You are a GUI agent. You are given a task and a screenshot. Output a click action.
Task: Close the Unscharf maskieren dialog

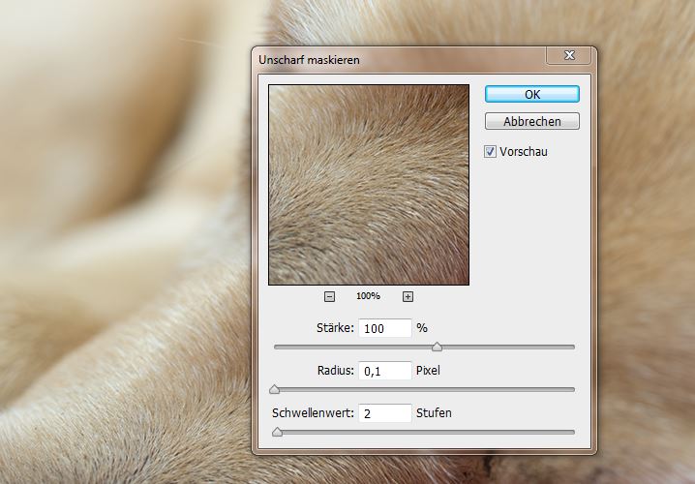point(569,55)
